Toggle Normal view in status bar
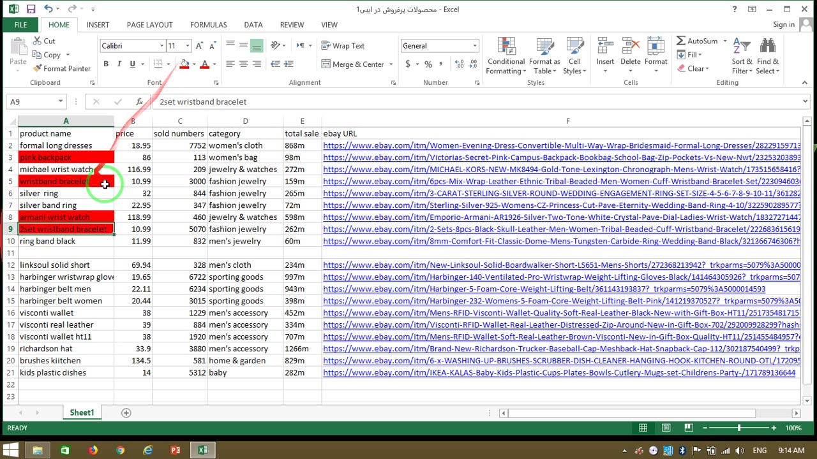This screenshot has width=817, height=459. pos(643,428)
